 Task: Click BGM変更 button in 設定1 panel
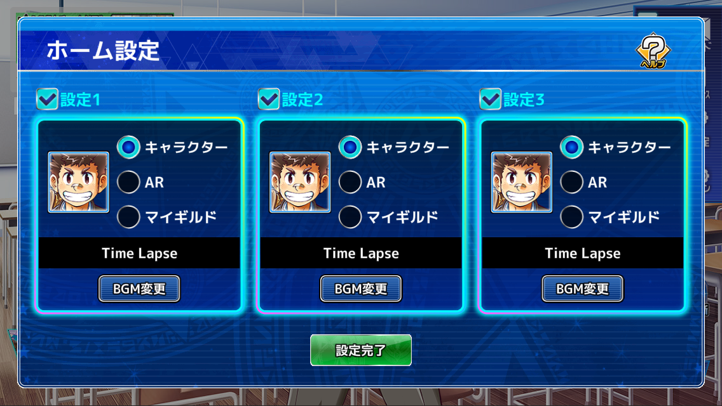139,289
